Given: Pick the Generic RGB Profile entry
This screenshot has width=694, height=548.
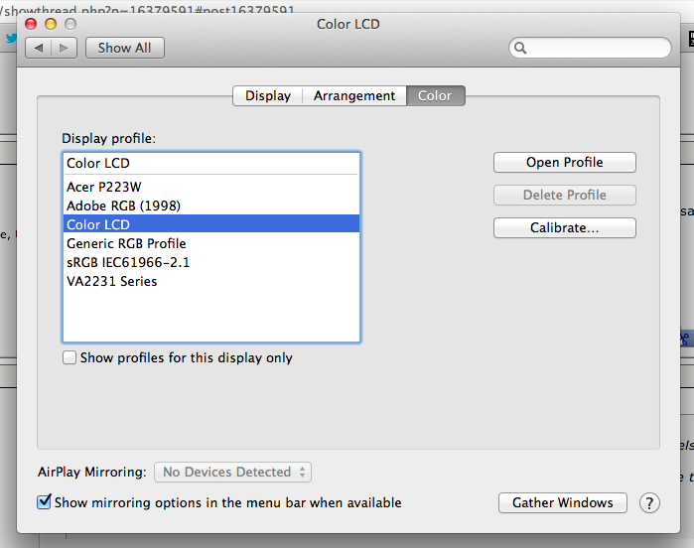Looking at the screenshot, I should click(x=211, y=243).
